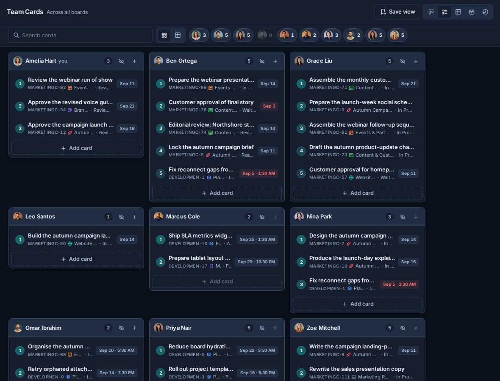Filter by the first avatar chip with 3
The image size is (500, 381).
tap(199, 36)
